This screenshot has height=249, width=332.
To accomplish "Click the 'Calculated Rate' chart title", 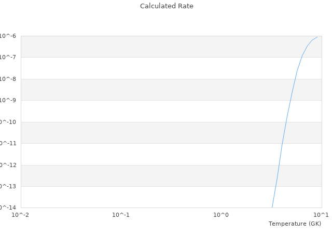I will pos(167,6).
